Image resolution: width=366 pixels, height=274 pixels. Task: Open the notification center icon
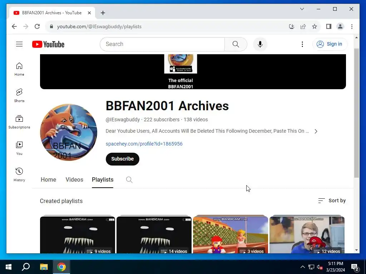coord(355,268)
